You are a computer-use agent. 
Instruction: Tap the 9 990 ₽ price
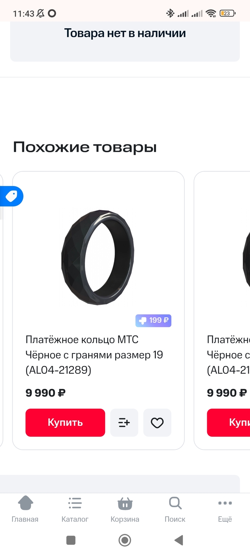tap(45, 393)
